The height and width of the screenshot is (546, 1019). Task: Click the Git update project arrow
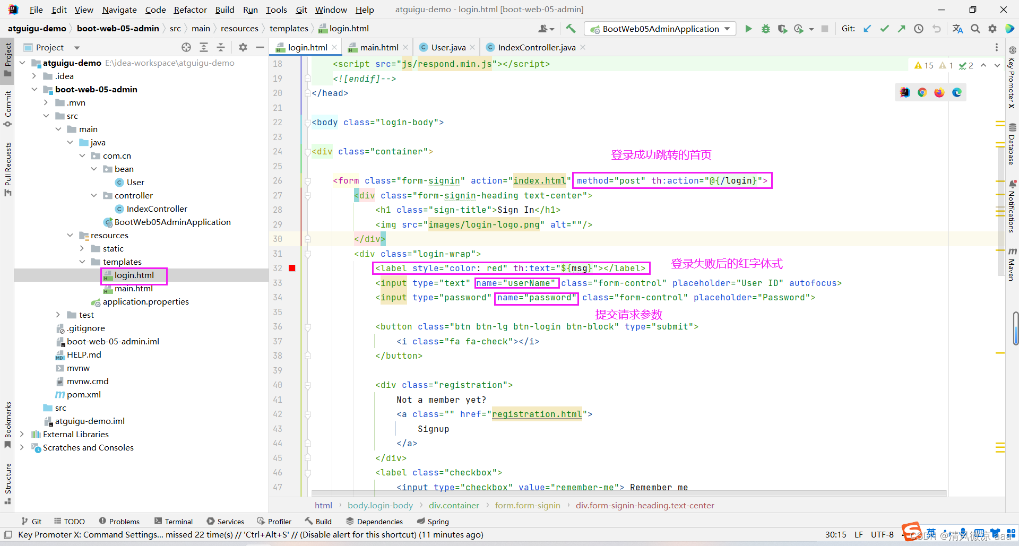867,29
